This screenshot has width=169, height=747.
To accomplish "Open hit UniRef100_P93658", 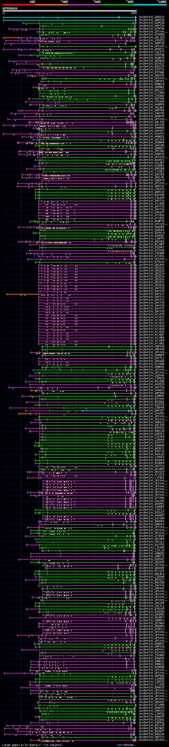I will [152, 34].
